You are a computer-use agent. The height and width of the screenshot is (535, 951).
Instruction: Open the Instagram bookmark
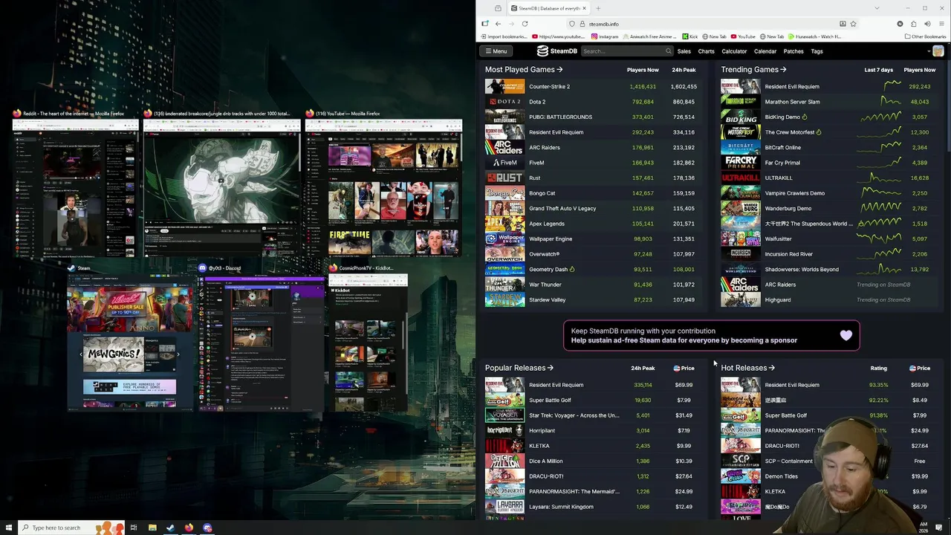[605, 36]
